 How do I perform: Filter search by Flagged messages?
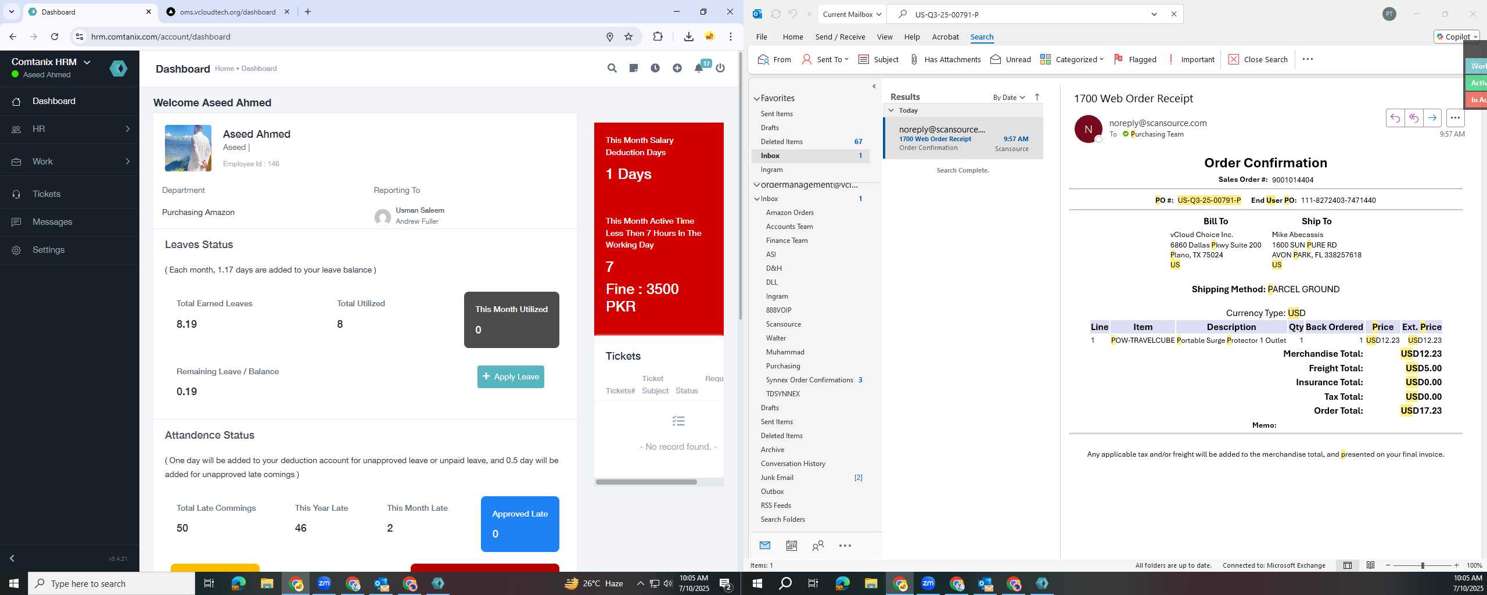click(1135, 59)
